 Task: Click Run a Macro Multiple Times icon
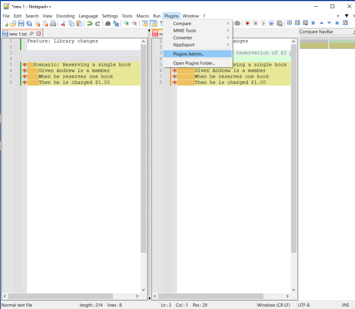(271, 23)
